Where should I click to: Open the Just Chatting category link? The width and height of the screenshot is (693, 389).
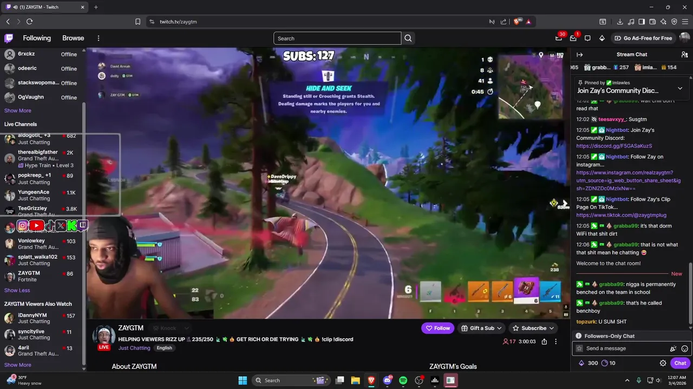click(134, 348)
